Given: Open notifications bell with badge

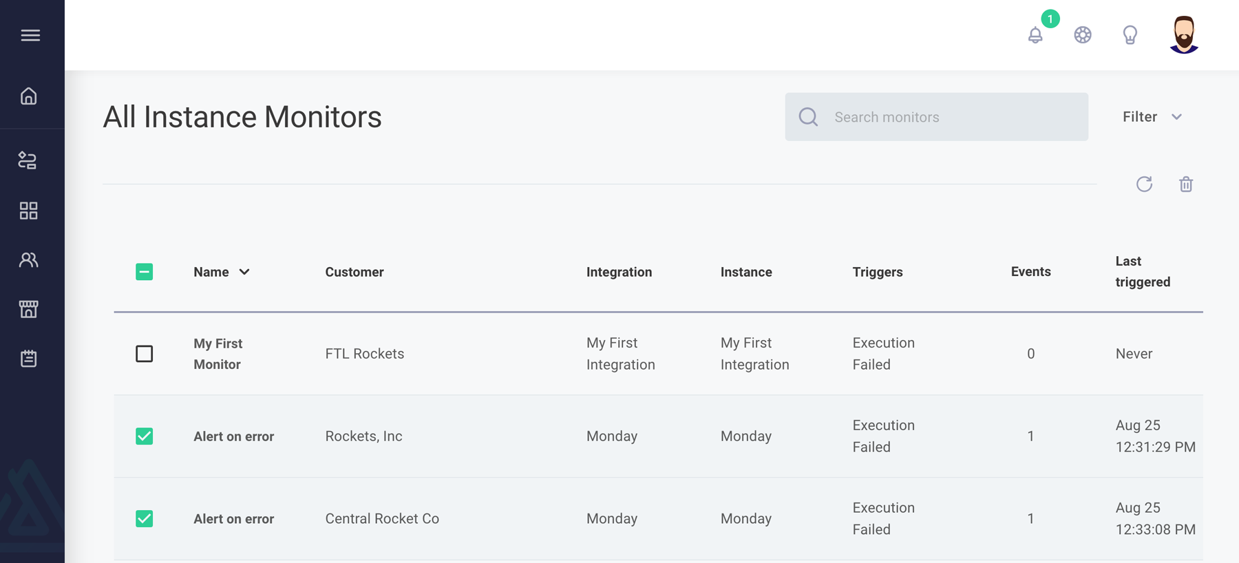Looking at the screenshot, I should point(1035,34).
